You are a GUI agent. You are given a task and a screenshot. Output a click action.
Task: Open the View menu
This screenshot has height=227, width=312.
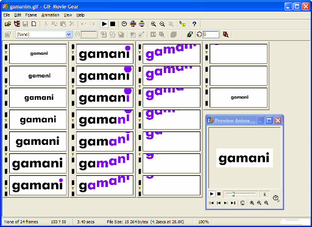coord(68,15)
